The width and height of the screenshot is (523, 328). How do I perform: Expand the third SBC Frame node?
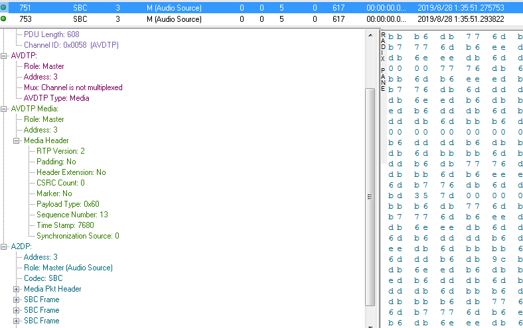tap(17, 321)
